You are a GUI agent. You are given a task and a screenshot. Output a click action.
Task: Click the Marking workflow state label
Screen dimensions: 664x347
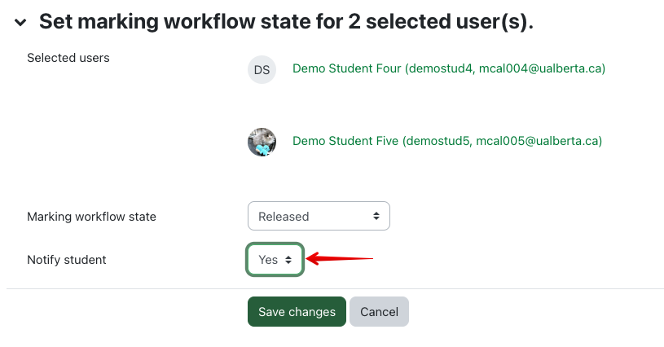(91, 217)
